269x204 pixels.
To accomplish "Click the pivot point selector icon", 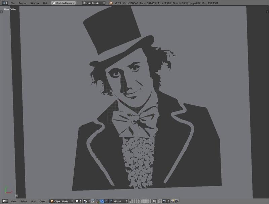I will click(85, 201).
